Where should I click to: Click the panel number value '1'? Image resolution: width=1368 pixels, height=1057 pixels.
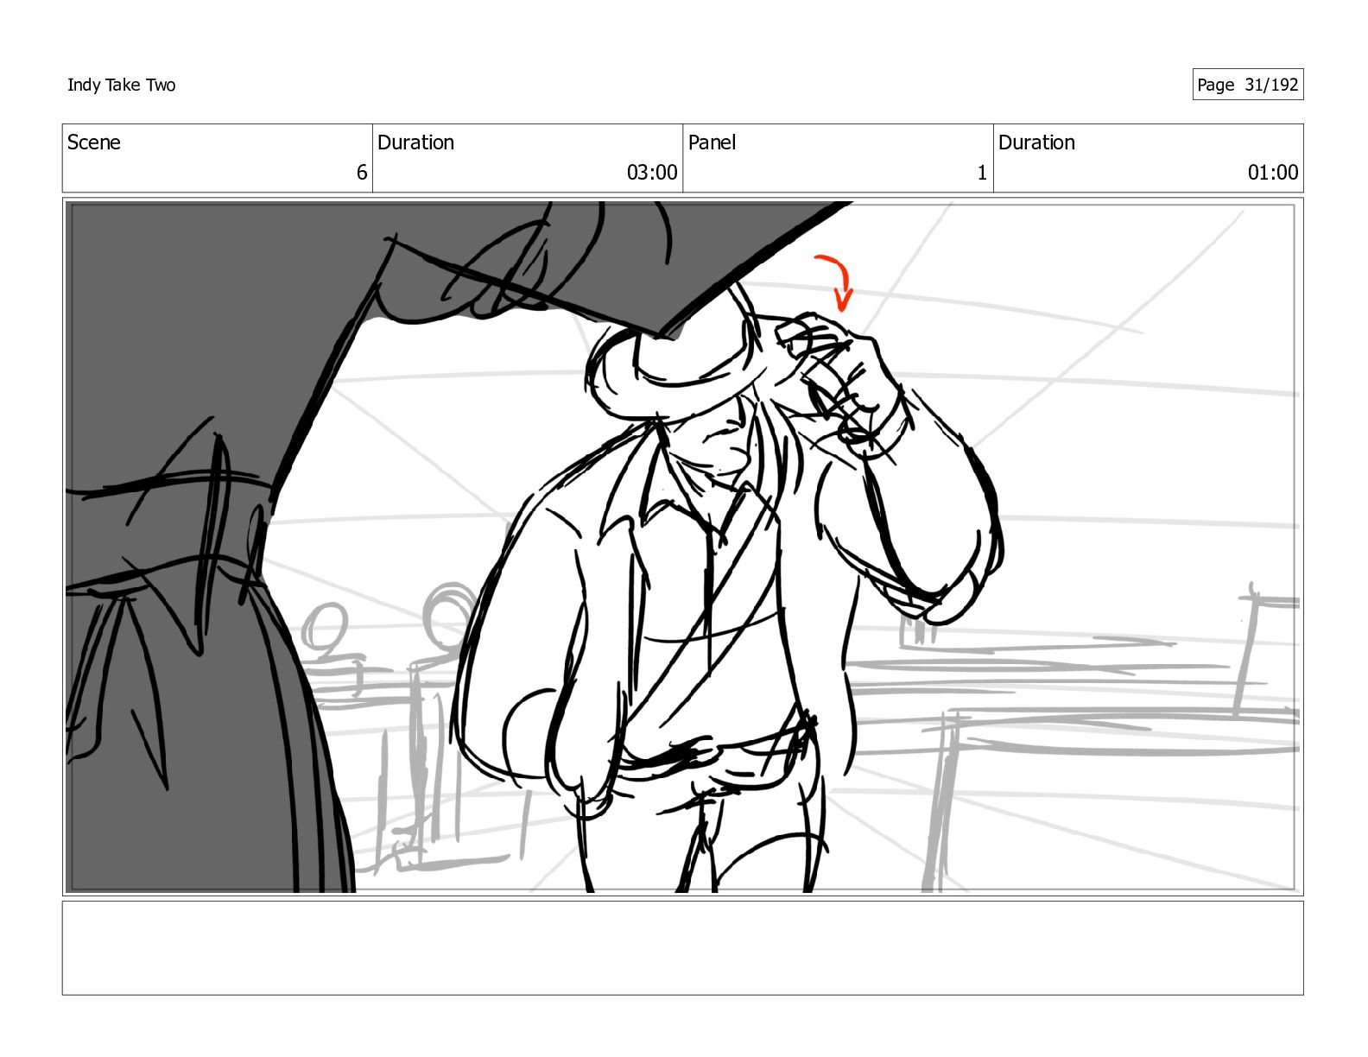tap(982, 173)
